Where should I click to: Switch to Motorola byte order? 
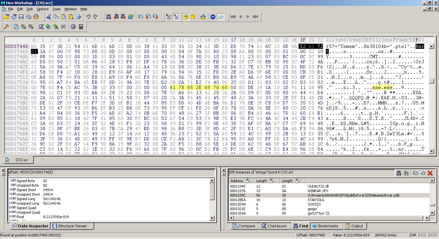pos(213,17)
